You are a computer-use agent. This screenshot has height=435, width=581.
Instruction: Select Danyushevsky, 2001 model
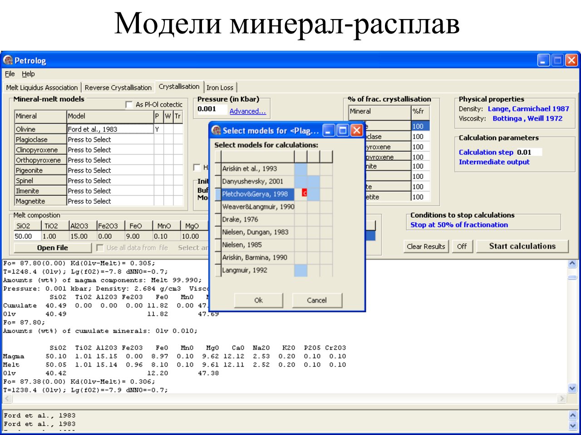click(x=257, y=181)
